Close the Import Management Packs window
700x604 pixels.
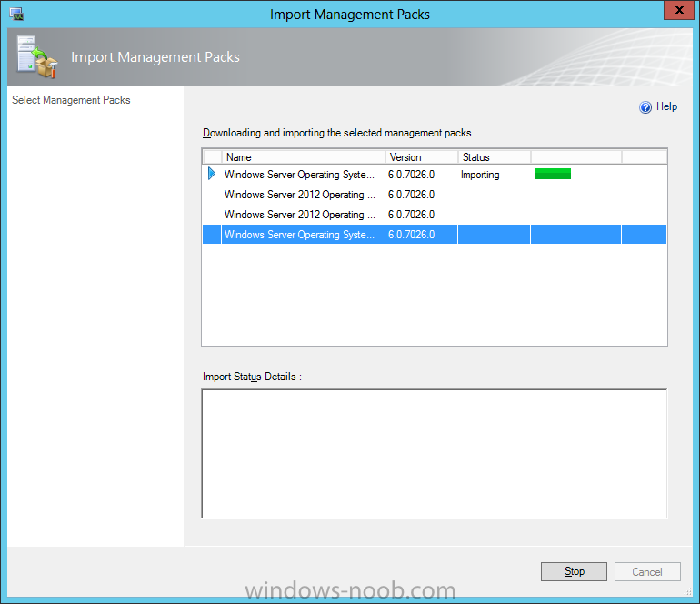coord(679,10)
